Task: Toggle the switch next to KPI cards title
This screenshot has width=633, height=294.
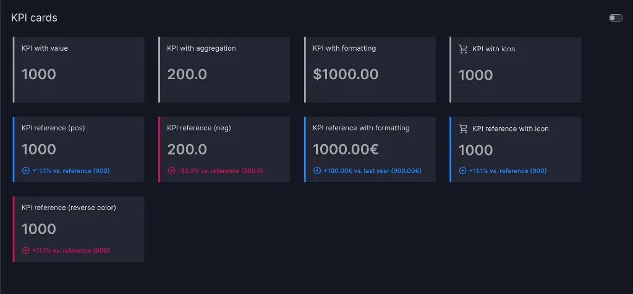Action: (x=616, y=18)
